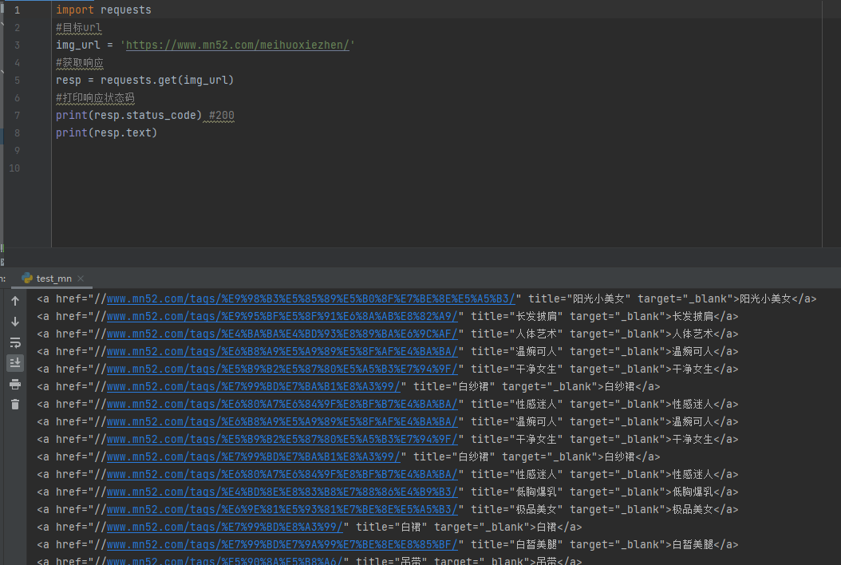Viewport: 841px width, 565px height.
Task: Click 'print(resp.text)' statement
Action: tap(106, 133)
